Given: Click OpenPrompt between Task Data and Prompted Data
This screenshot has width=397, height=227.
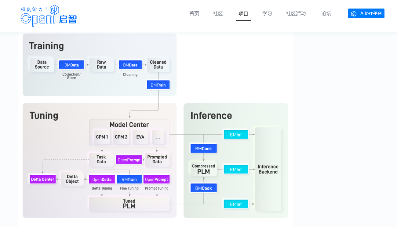Looking at the screenshot, I should [129, 160].
